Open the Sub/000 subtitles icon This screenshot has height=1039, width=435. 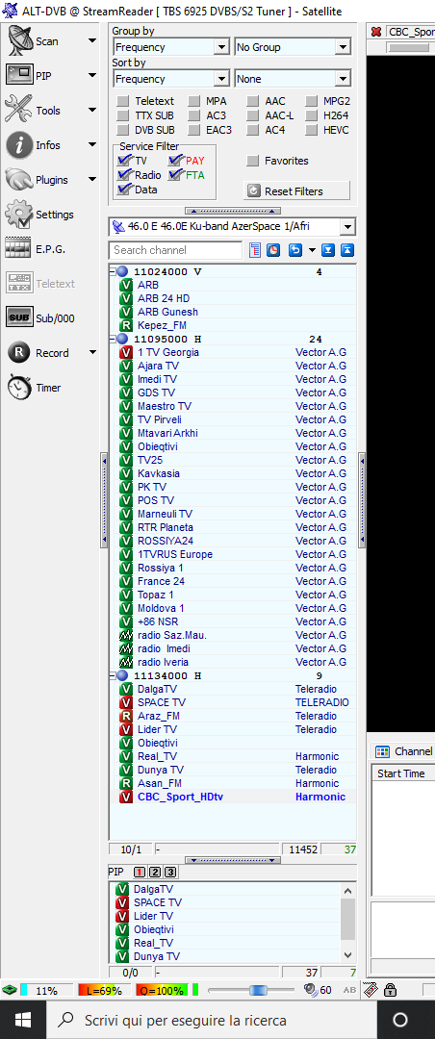tap(19, 318)
